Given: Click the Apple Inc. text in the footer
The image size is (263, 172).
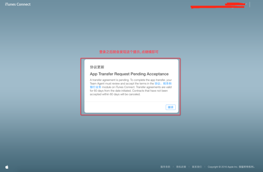Looking at the screenshot, I should click(234, 167).
